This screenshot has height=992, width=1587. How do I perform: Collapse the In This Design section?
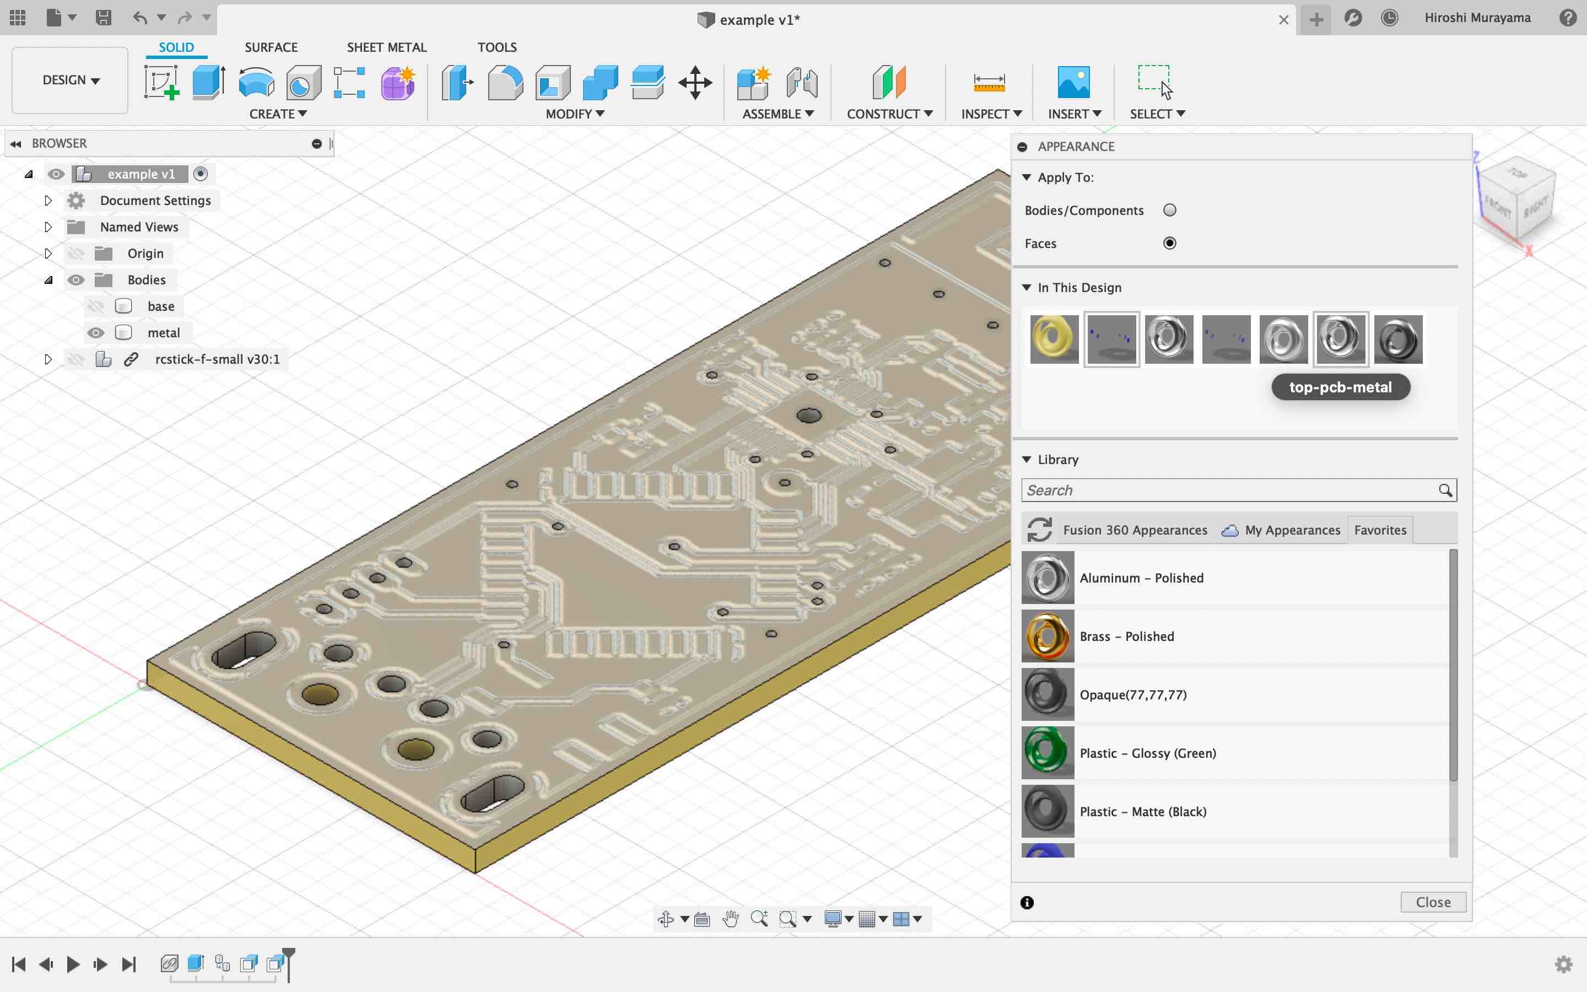[1027, 287]
